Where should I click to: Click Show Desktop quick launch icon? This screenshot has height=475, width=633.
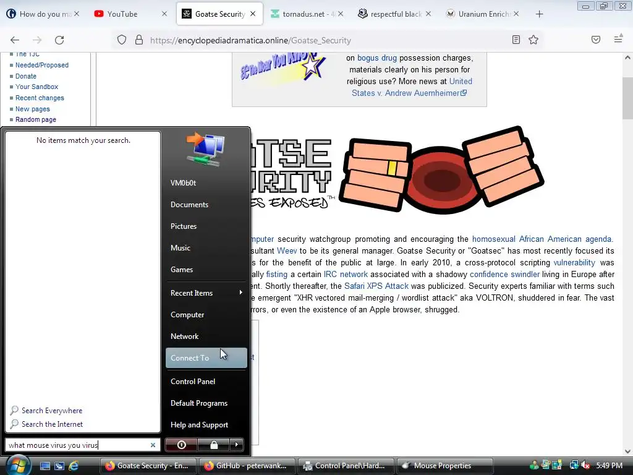pyautogui.click(x=45, y=466)
